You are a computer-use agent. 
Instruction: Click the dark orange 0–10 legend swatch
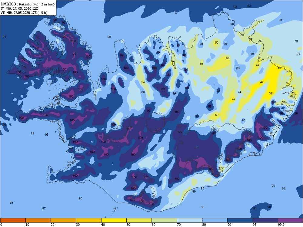click(13, 220)
